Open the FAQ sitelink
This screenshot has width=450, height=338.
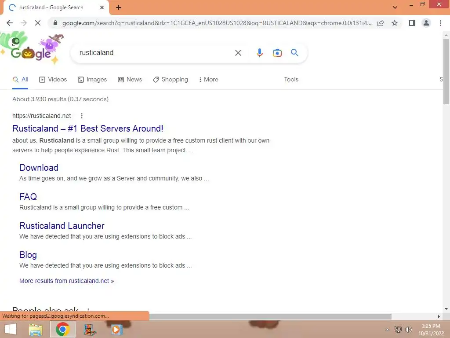point(28,197)
